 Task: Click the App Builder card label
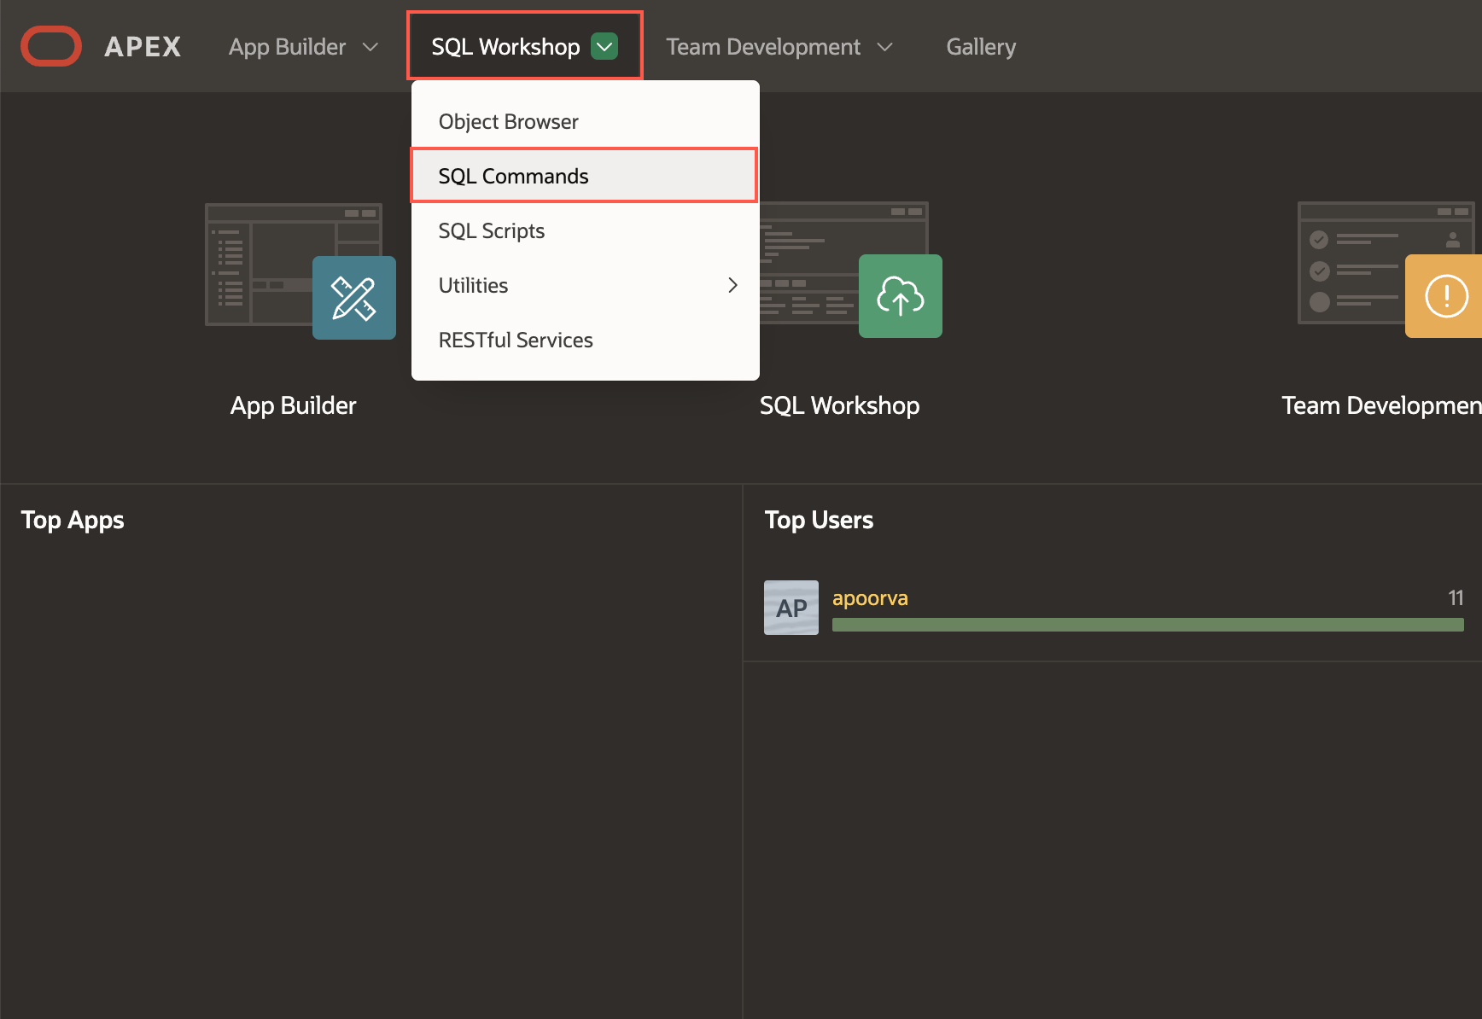[293, 405]
